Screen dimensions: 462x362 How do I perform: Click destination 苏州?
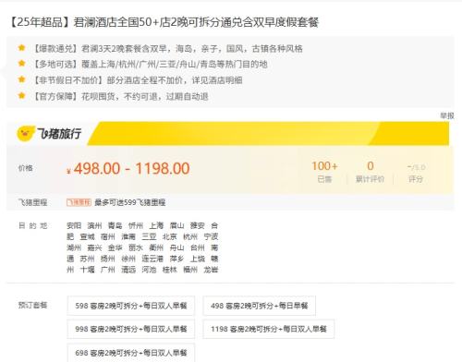point(87,259)
